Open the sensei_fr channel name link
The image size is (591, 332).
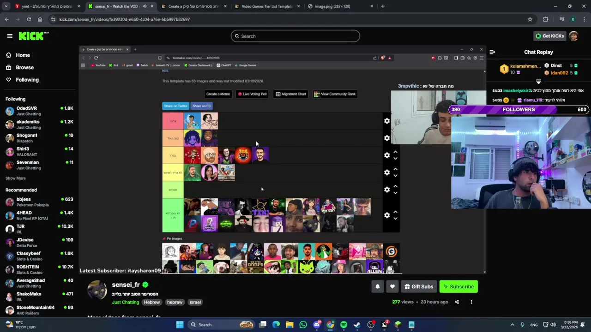pyautogui.click(x=126, y=285)
